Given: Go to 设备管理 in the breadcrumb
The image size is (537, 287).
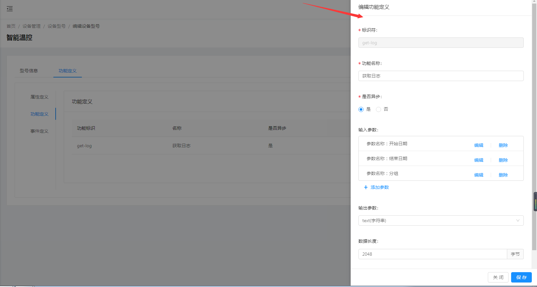Looking at the screenshot, I should point(31,26).
